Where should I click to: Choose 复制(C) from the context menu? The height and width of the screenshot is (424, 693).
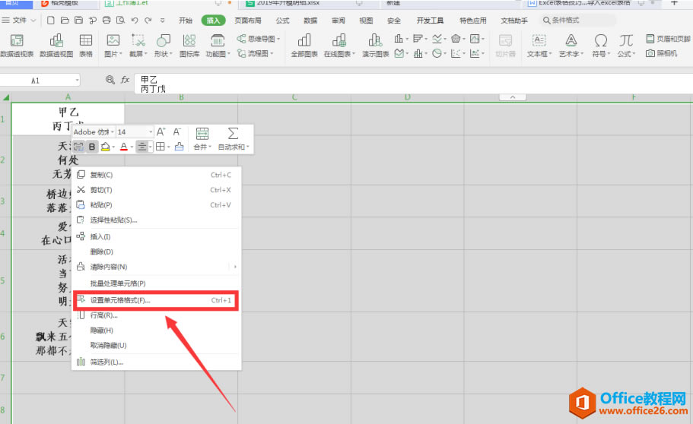[x=157, y=175]
